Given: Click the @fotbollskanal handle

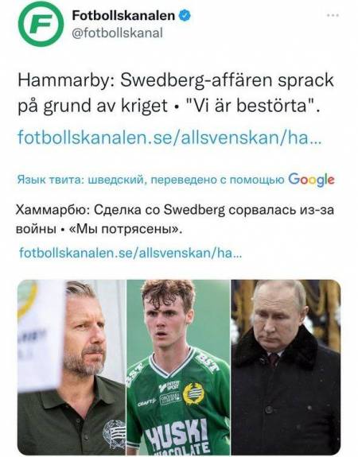Looking at the screenshot, I should tap(117, 33).
